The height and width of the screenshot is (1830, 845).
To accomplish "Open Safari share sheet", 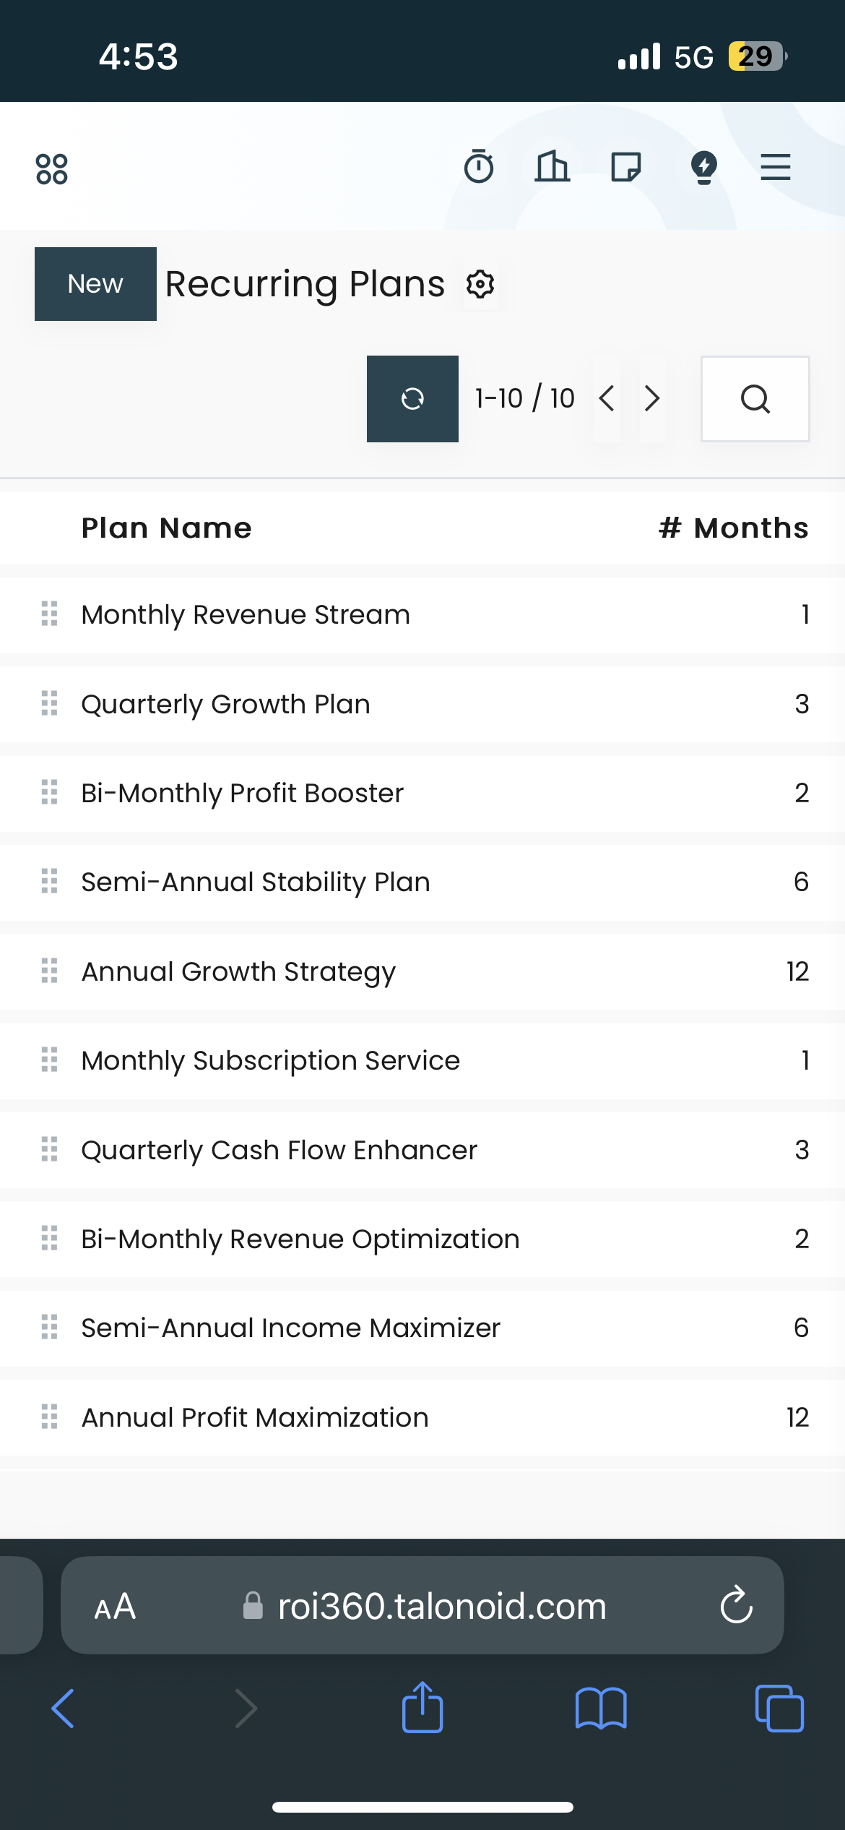I will click(x=422, y=1707).
